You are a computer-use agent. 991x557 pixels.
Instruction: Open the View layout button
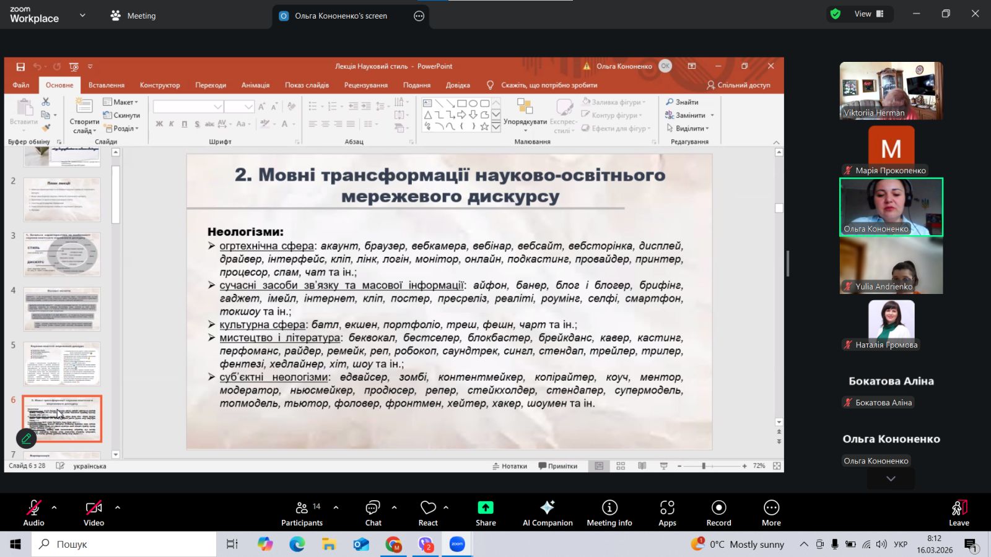[868, 14]
